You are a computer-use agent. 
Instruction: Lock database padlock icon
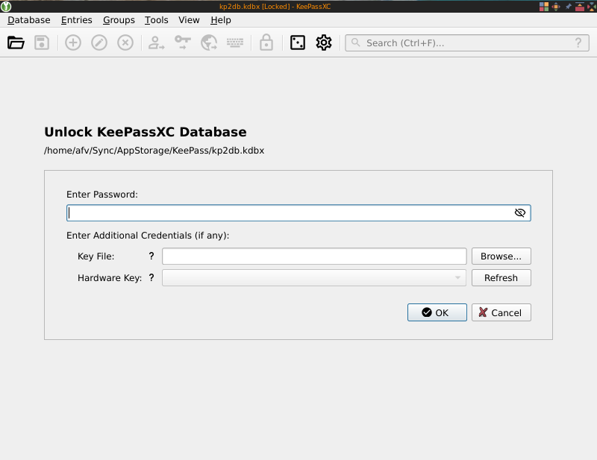[x=266, y=42]
